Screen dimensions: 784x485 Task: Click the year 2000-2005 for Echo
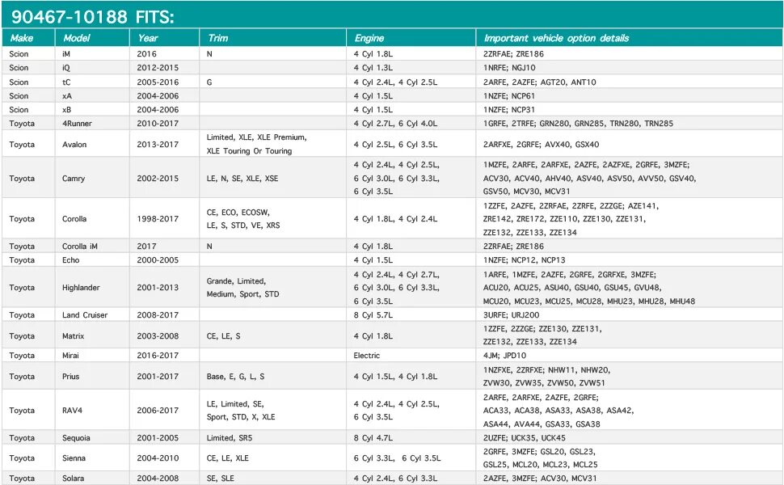tap(158, 260)
